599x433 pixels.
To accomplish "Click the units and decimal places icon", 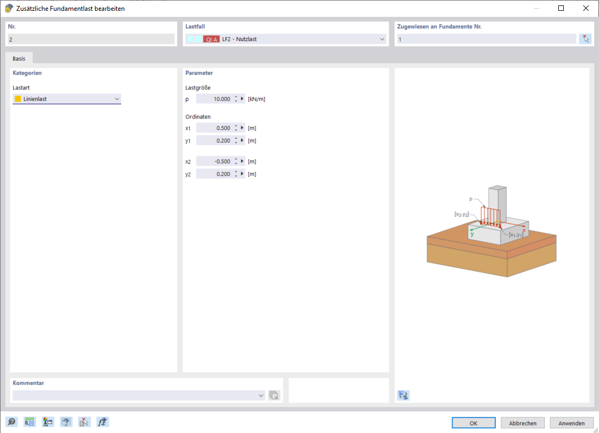I will [30, 422].
